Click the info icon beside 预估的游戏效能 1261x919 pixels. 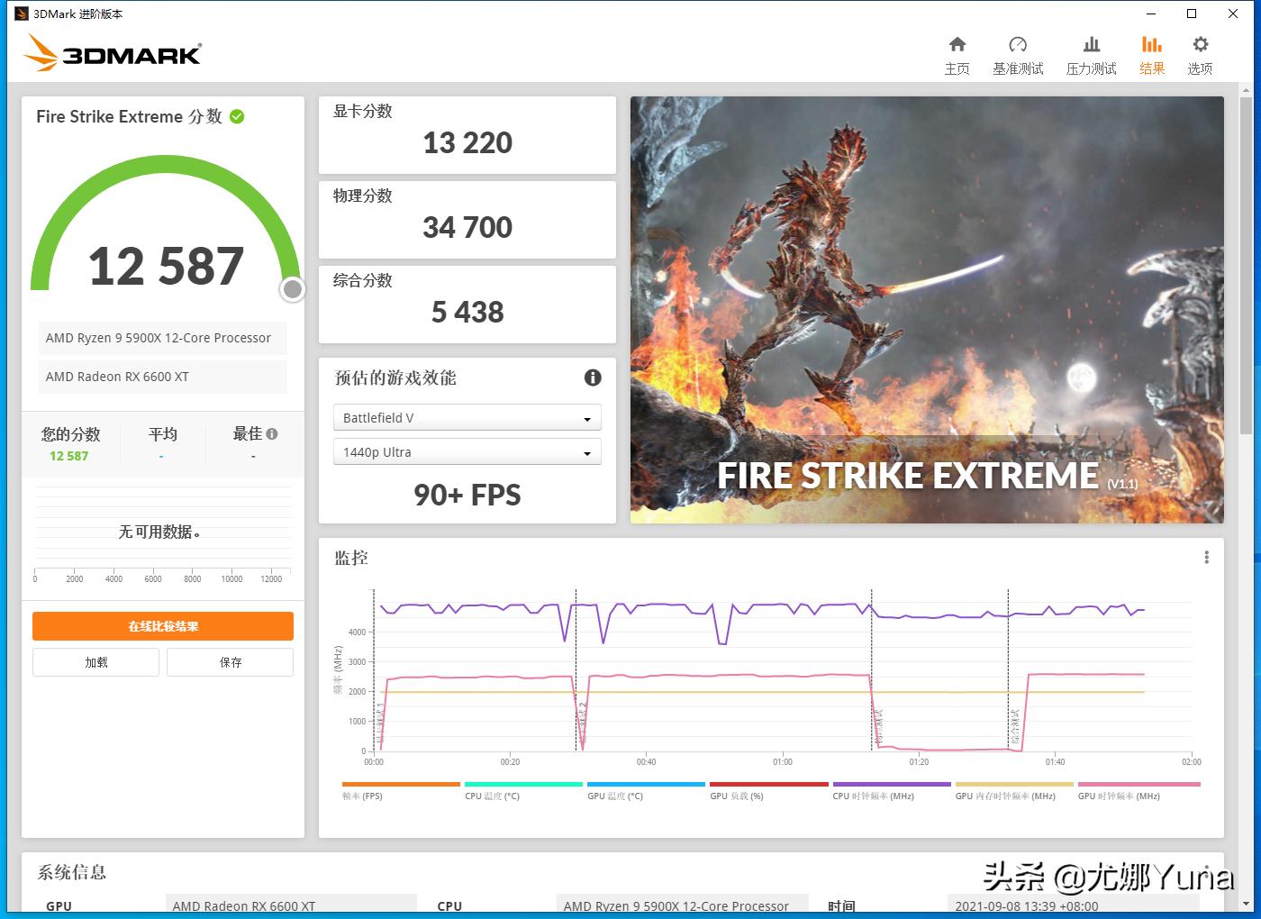pos(592,378)
